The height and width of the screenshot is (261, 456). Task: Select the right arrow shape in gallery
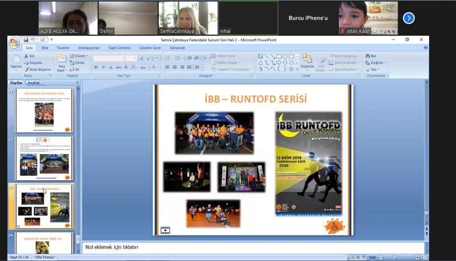click(x=279, y=63)
